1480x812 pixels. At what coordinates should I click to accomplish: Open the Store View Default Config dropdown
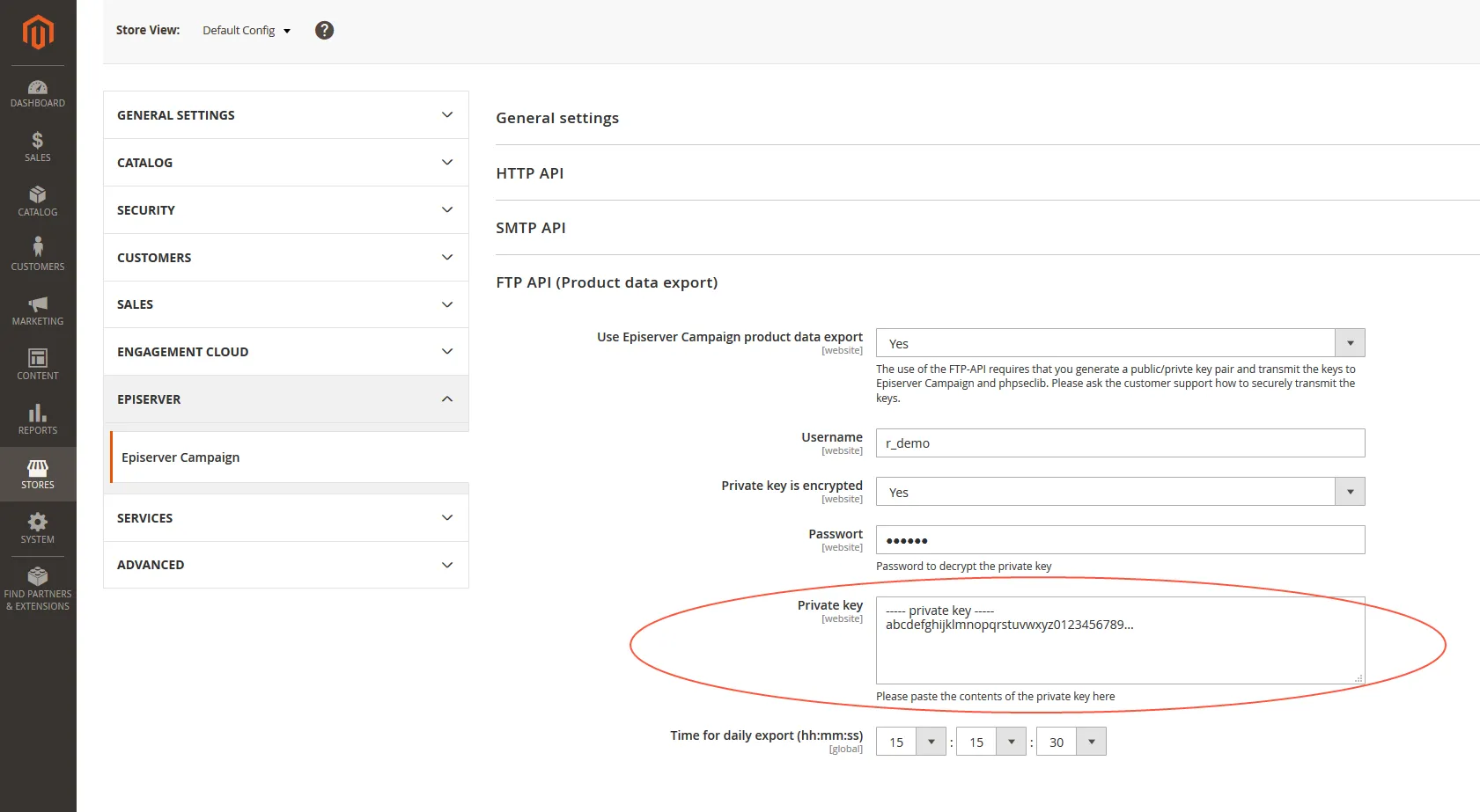coord(247,30)
